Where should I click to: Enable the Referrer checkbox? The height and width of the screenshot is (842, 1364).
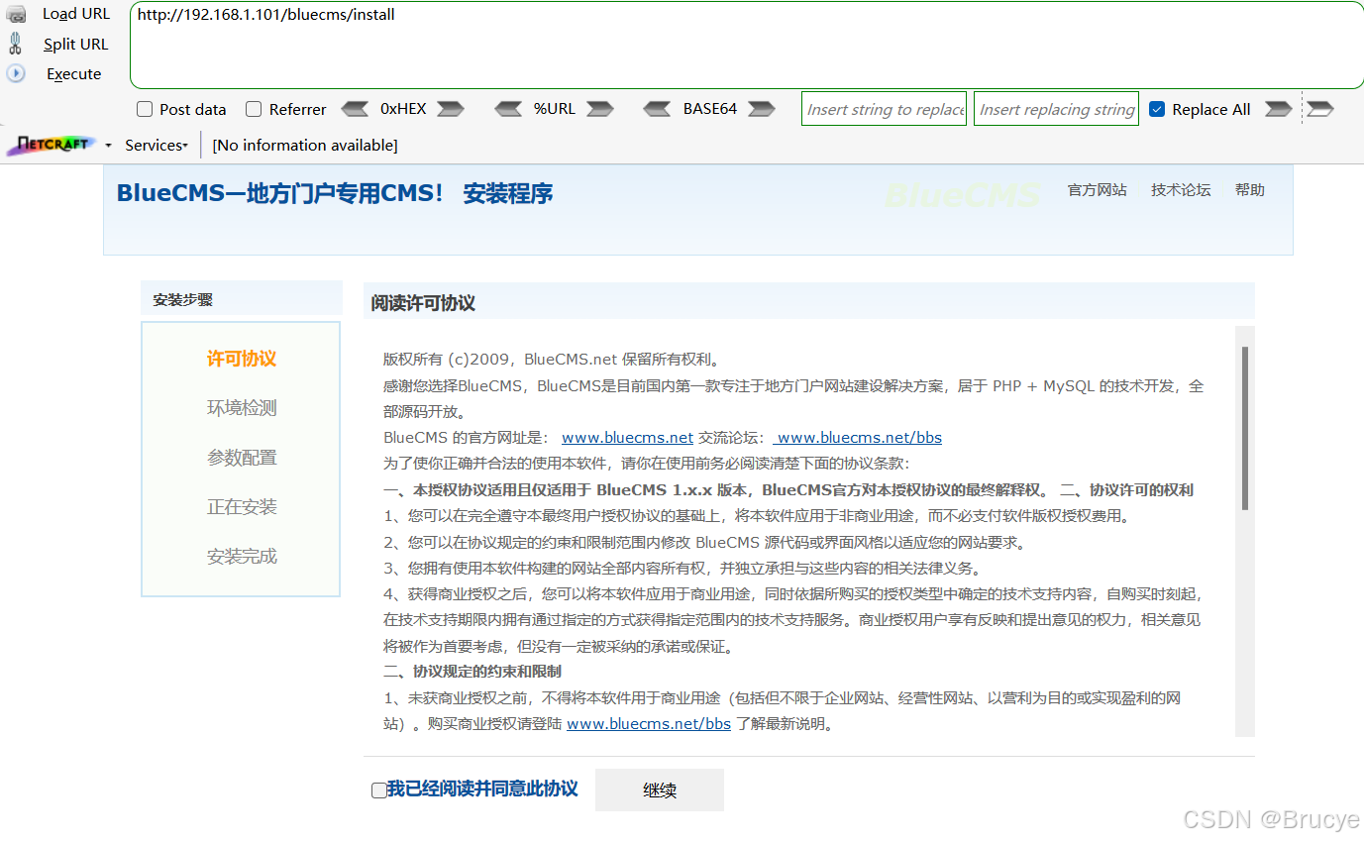click(254, 109)
